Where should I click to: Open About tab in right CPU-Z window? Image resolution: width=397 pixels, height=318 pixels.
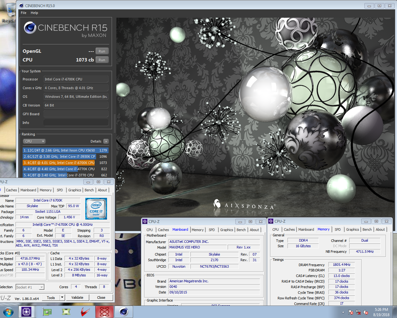click(x=381, y=229)
